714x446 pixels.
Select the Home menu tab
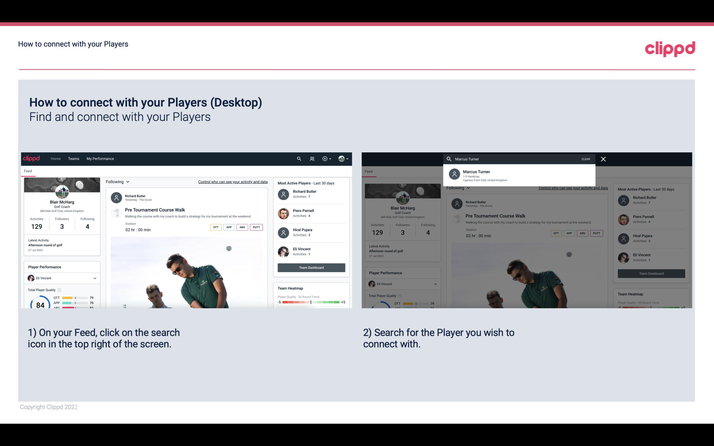point(55,159)
